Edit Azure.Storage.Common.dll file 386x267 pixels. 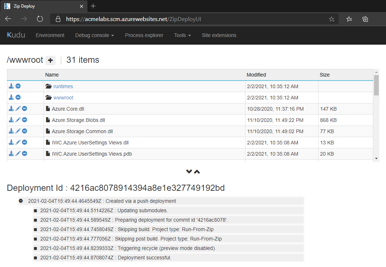18,131
